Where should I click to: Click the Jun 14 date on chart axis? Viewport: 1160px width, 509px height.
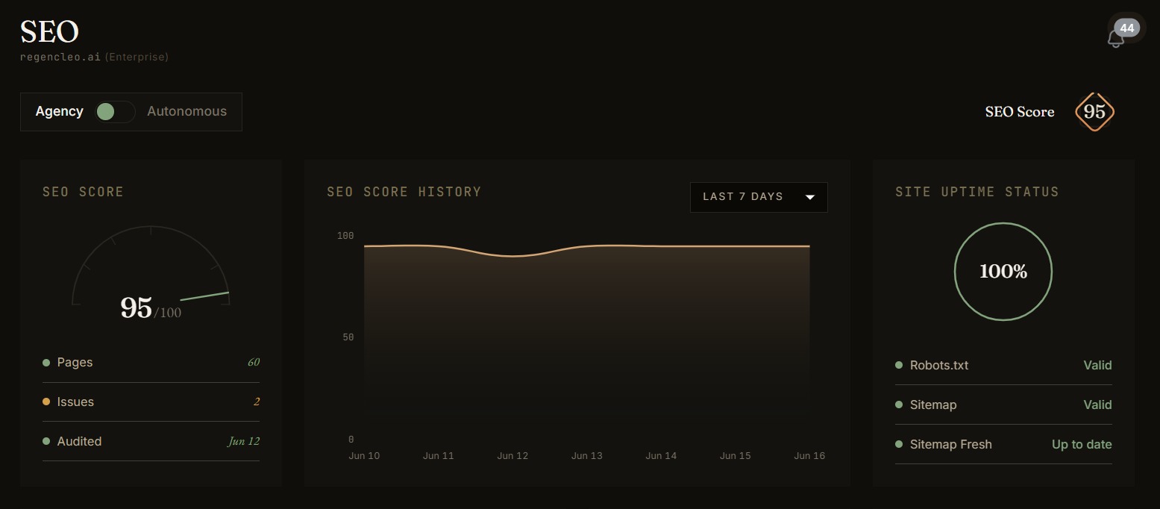pos(661,455)
